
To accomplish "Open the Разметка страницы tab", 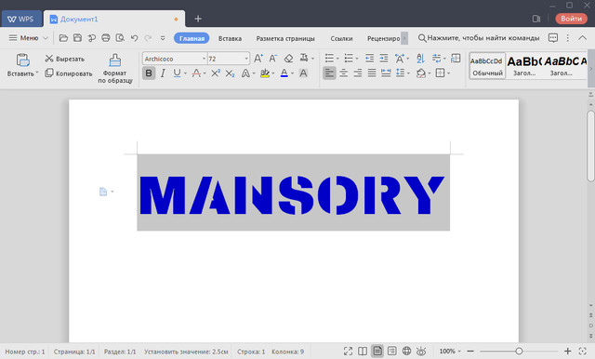I will coord(285,38).
